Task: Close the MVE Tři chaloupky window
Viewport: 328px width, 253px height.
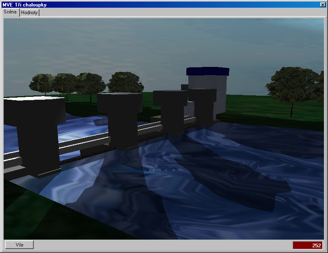Action: tap(323, 4)
